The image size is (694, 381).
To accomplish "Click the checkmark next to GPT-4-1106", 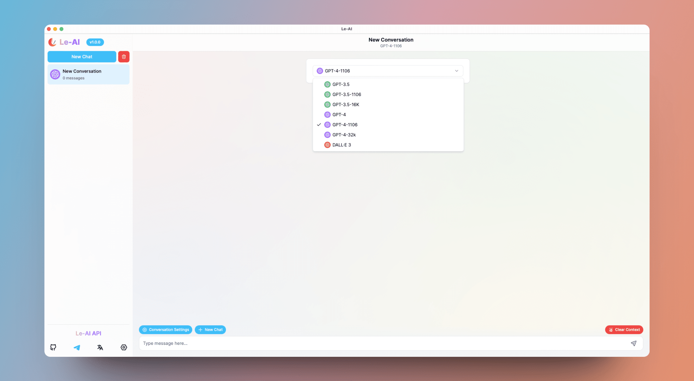I will click(x=319, y=125).
